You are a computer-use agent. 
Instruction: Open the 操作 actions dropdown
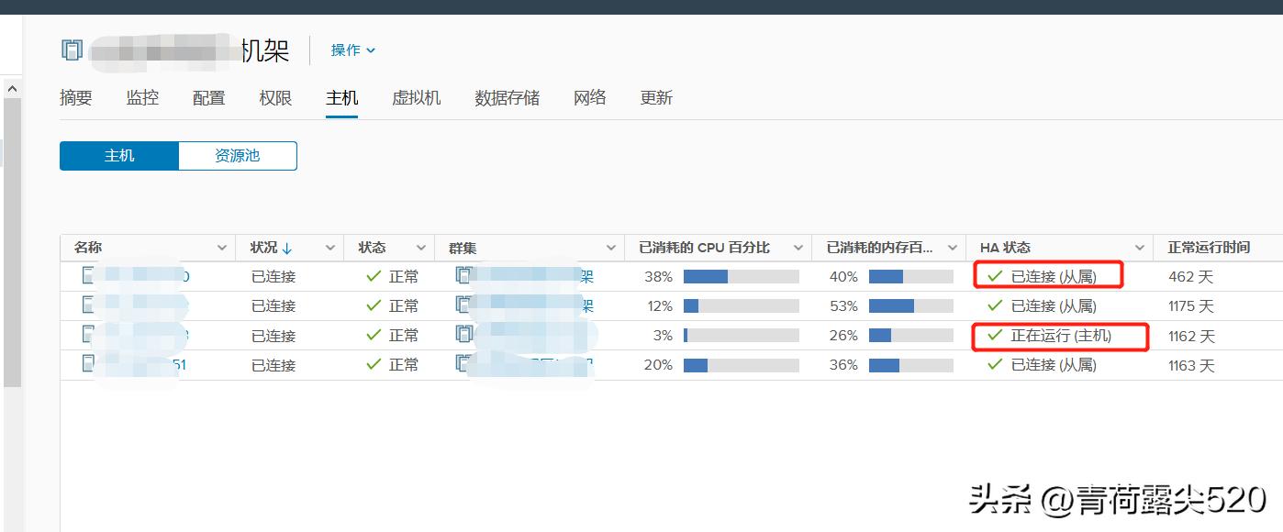(x=351, y=50)
